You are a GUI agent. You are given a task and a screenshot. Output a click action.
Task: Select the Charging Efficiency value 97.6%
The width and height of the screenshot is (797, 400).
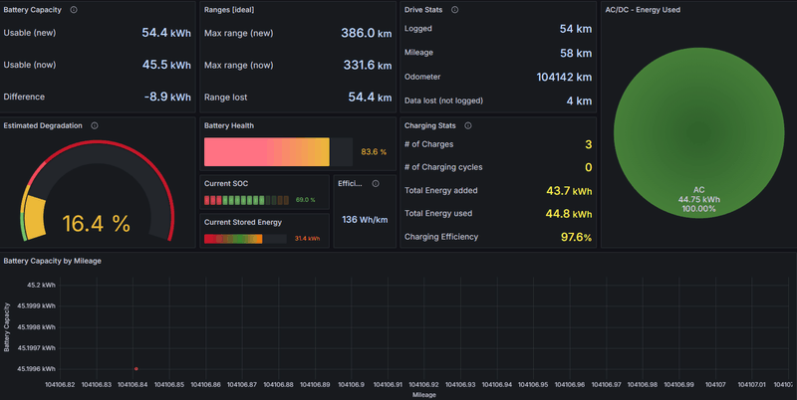click(576, 237)
